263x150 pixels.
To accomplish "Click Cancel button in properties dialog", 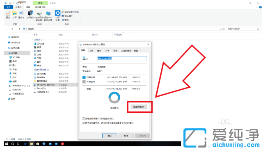I will pyautogui.click(x=126, y=136).
